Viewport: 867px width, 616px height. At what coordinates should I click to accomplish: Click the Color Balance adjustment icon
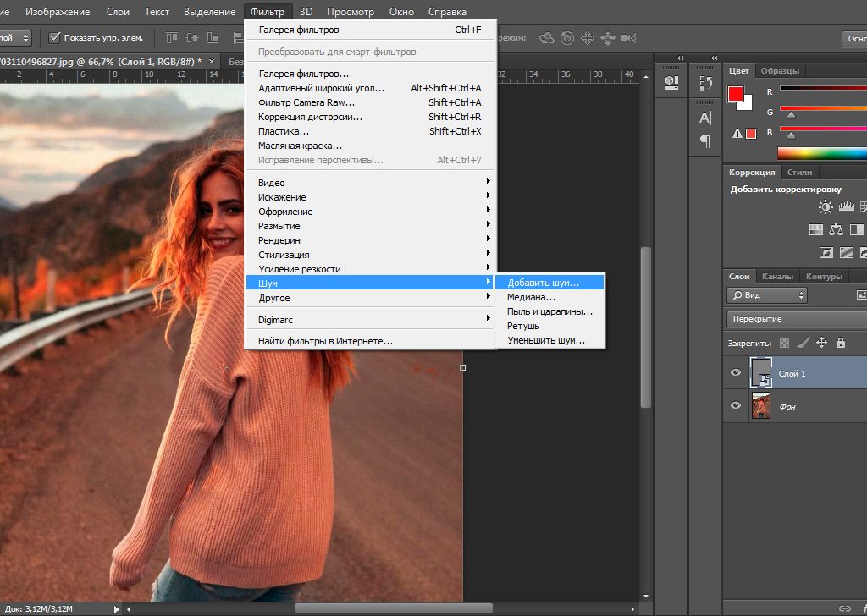[x=837, y=229]
